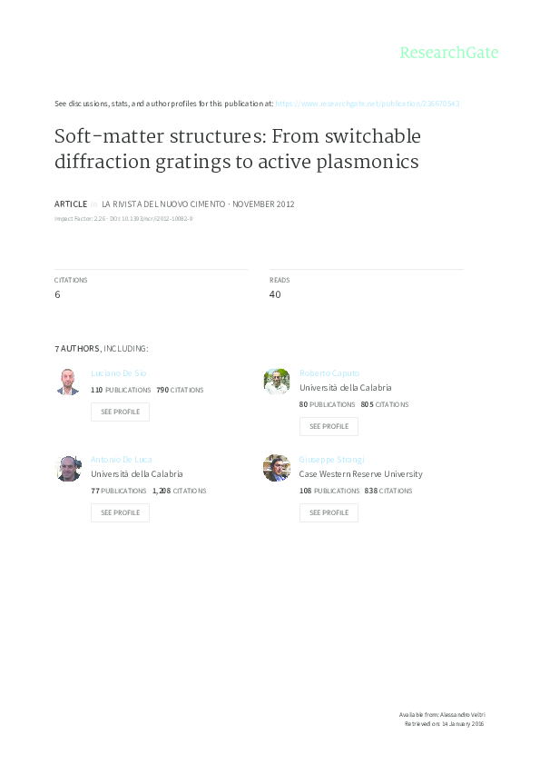Click SEE PROFILE under Luciano De Sio
540x765 pixels.
[120, 412]
